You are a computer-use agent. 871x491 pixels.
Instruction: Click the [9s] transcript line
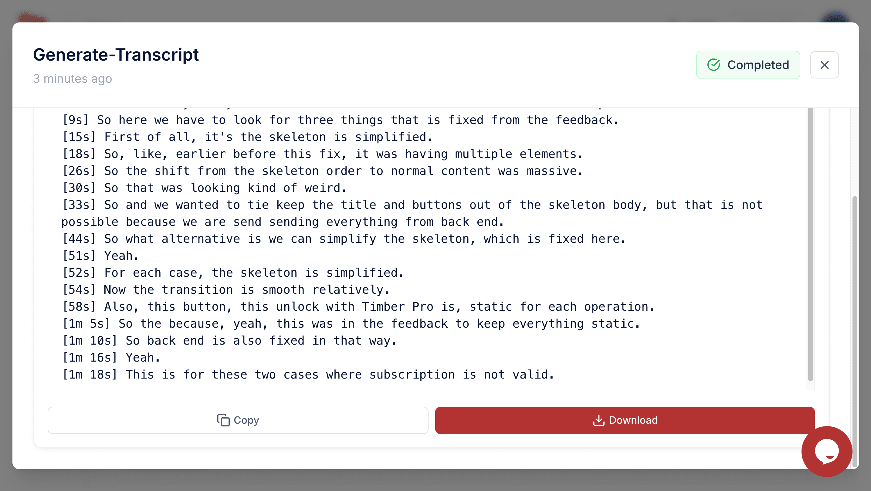[x=340, y=120]
